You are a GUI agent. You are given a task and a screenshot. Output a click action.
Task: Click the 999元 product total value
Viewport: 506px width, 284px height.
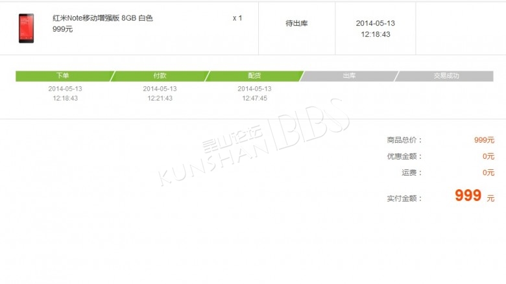point(484,140)
